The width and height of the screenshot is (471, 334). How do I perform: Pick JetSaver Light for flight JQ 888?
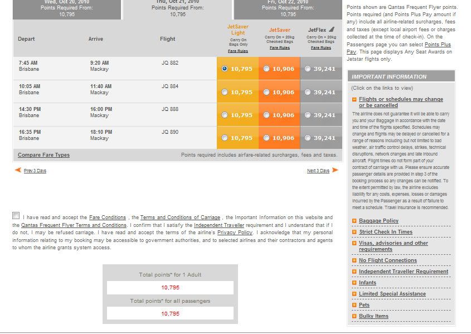pyautogui.click(x=225, y=115)
